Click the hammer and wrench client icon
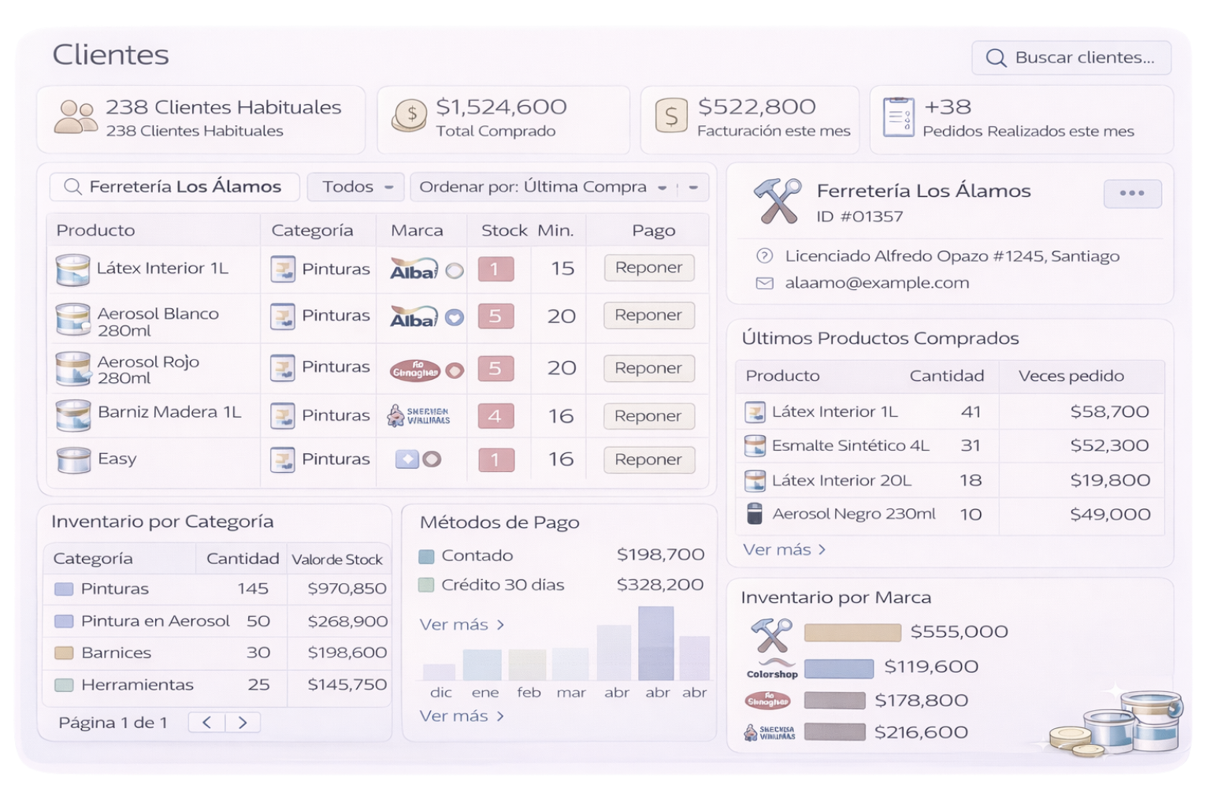1210x807 pixels. tap(777, 202)
